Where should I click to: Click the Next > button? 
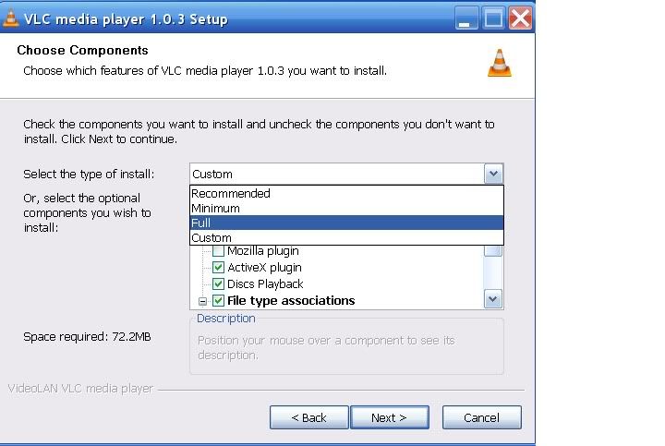pyautogui.click(x=390, y=417)
